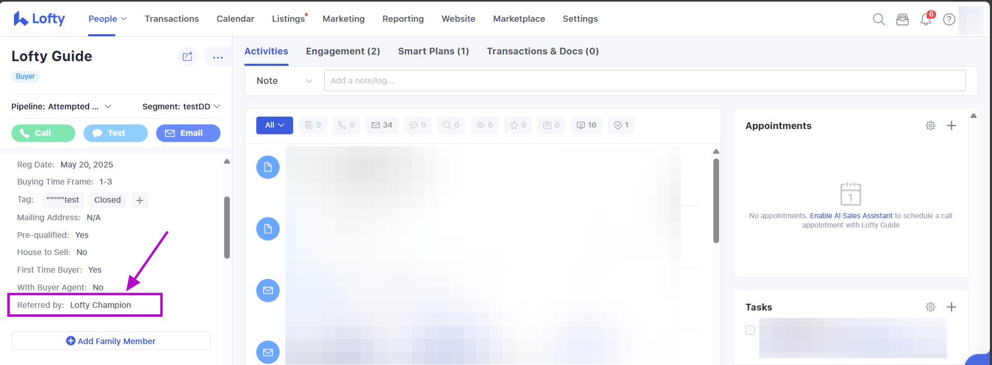Add a new tag with plus button
The image size is (992, 365).
140,200
